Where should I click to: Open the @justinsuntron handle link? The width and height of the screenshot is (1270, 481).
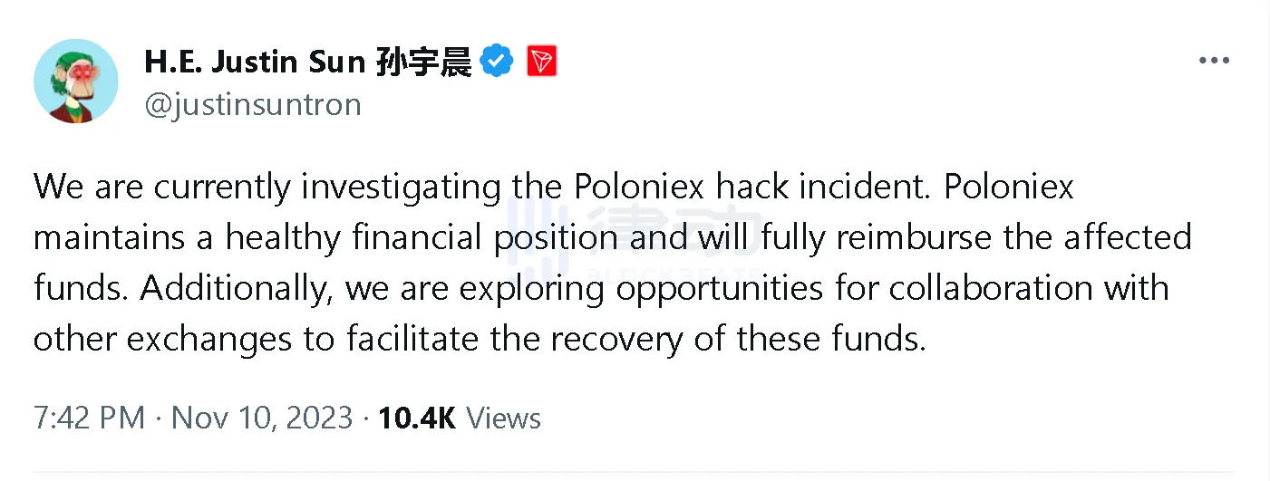[253, 104]
